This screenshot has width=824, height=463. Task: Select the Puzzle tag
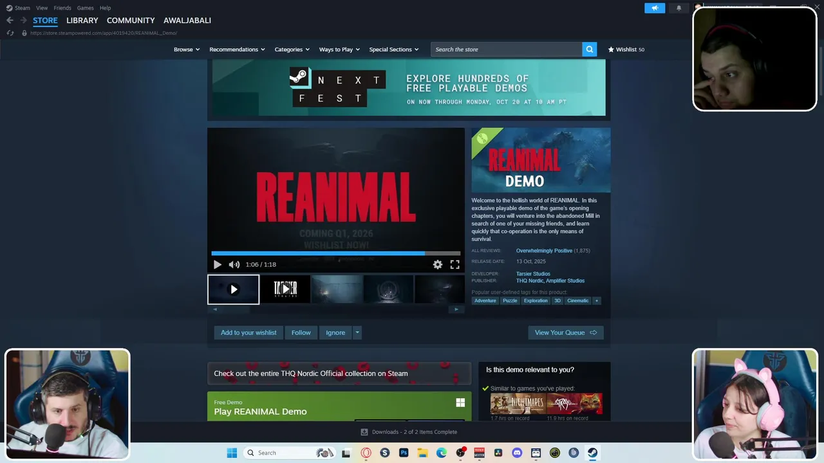click(x=510, y=300)
